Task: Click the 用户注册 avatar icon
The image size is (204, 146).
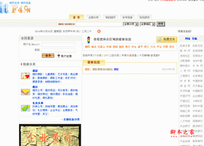Action: (59, 56)
